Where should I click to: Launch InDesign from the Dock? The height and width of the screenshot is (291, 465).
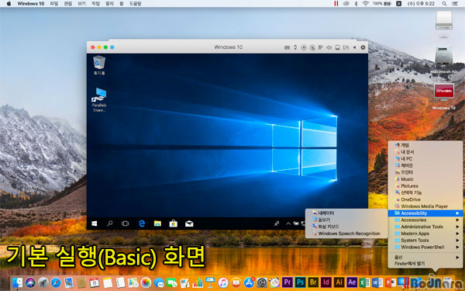tap(326, 282)
